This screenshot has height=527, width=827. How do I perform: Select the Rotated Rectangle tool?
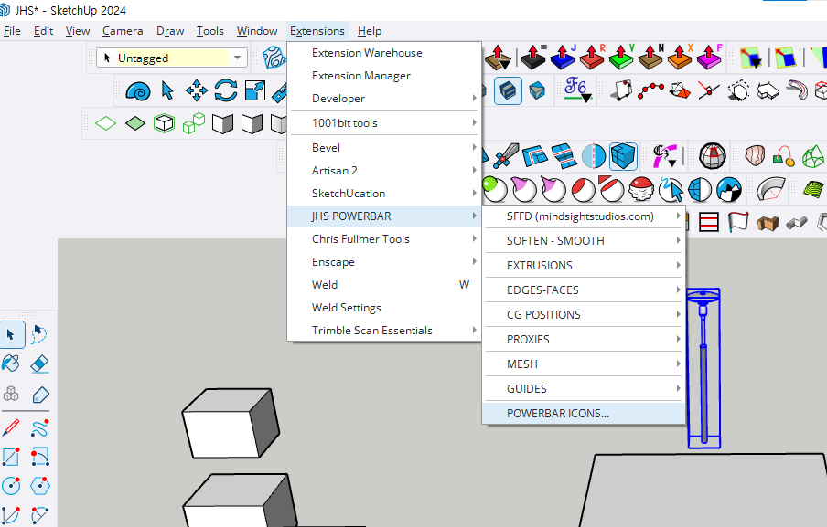tap(40, 457)
